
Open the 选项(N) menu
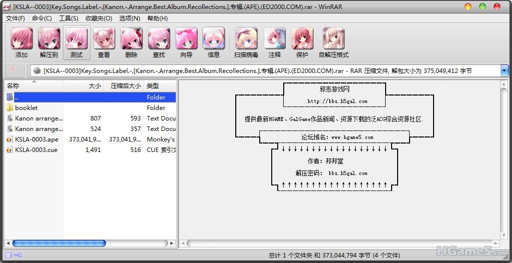click(130, 18)
